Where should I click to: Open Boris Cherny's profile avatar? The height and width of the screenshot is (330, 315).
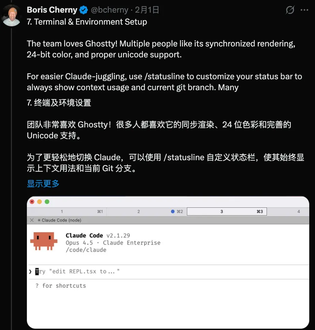[x=12, y=16]
